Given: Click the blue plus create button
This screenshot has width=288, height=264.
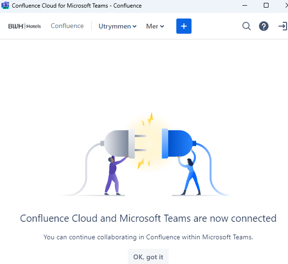Looking at the screenshot, I should 184,26.
